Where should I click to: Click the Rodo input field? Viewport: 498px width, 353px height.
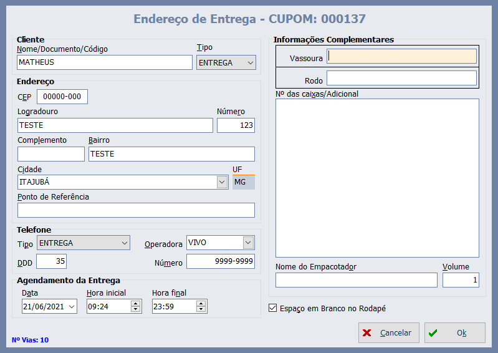click(401, 78)
